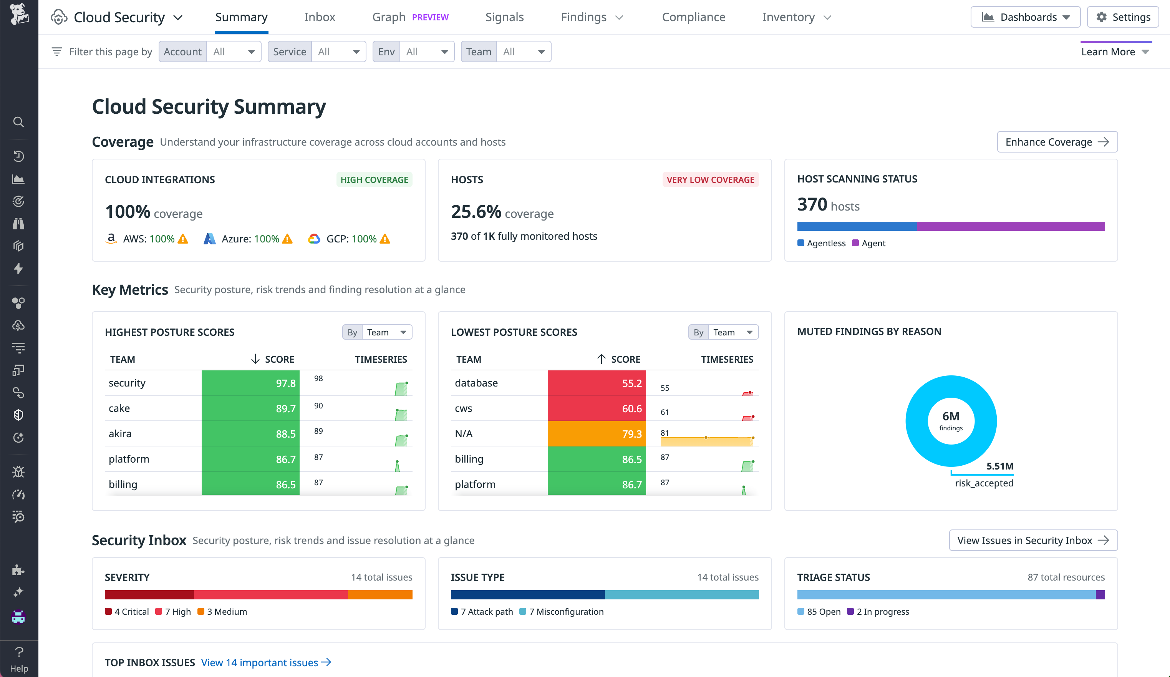1170x677 pixels.
Task: Switch to the Inbox tab
Action: [320, 17]
